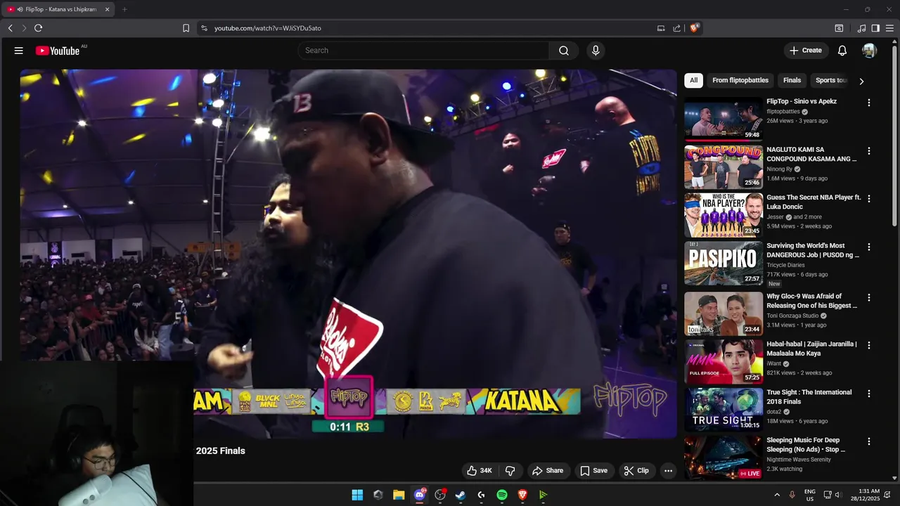
Task: Open options for NAGLUTO KAMI SA CONGPOUND video
Action: [x=869, y=151]
